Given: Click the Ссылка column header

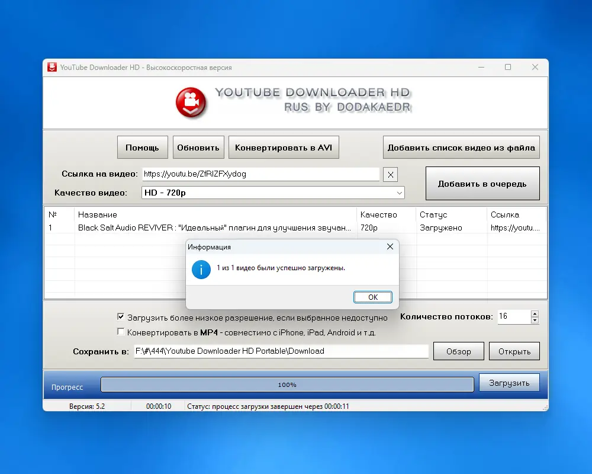Looking at the screenshot, I should tap(516, 214).
